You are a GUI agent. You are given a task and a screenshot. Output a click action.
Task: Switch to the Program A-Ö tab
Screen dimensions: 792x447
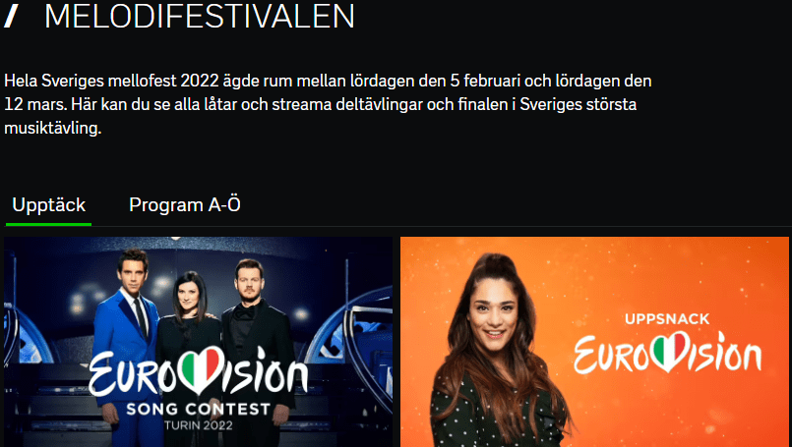coord(184,204)
